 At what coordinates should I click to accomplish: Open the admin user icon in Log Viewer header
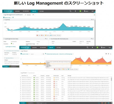(x=102, y=47)
